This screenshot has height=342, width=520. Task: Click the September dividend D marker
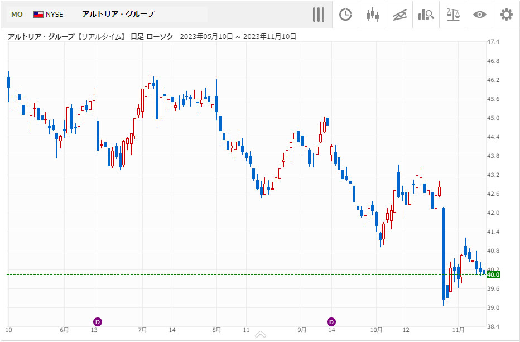tap(331, 321)
